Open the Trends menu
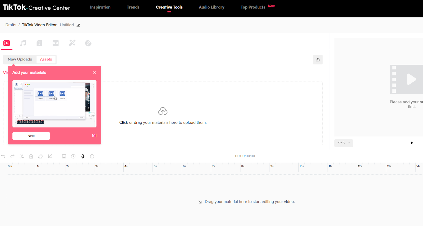The image size is (423, 226). coord(133,7)
